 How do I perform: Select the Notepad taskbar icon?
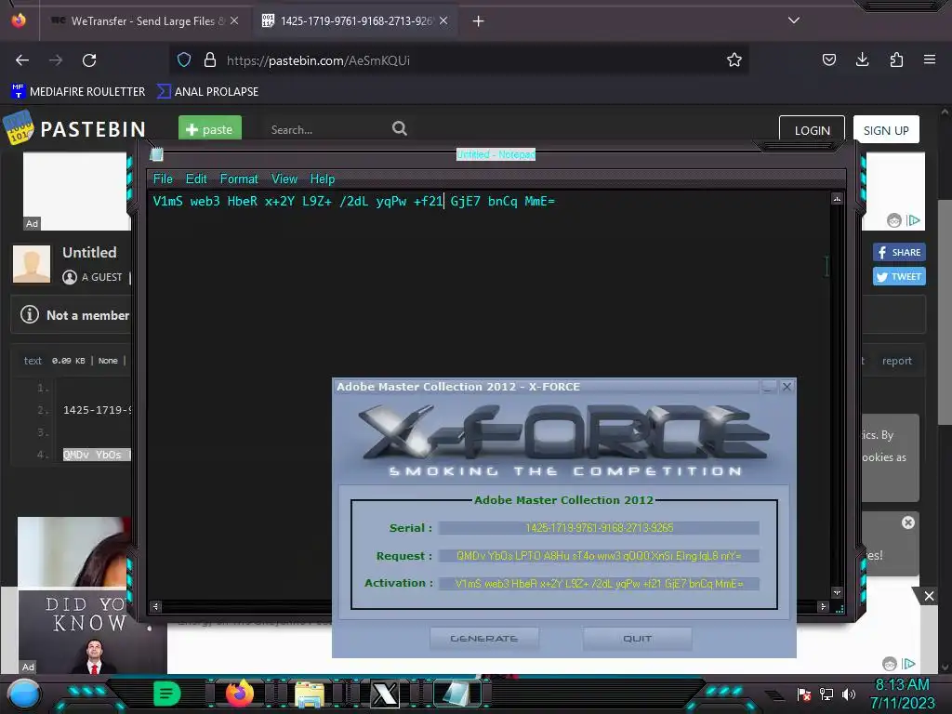click(x=456, y=694)
